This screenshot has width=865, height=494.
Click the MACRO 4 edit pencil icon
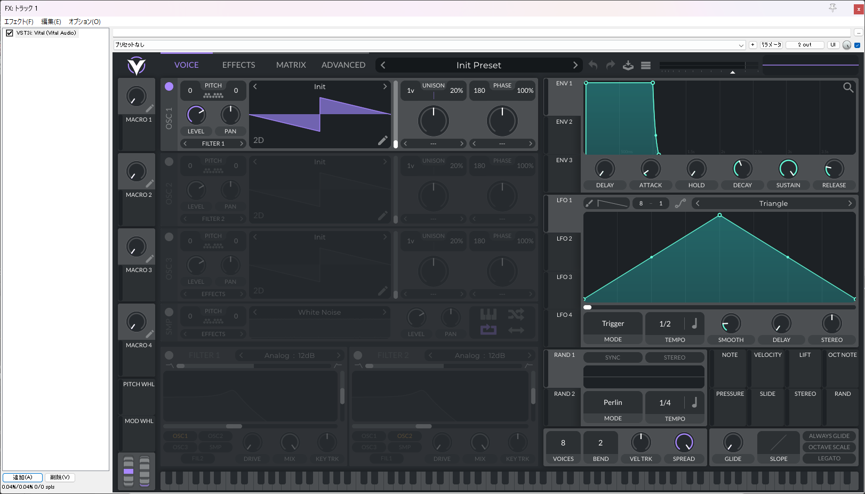tap(150, 334)
